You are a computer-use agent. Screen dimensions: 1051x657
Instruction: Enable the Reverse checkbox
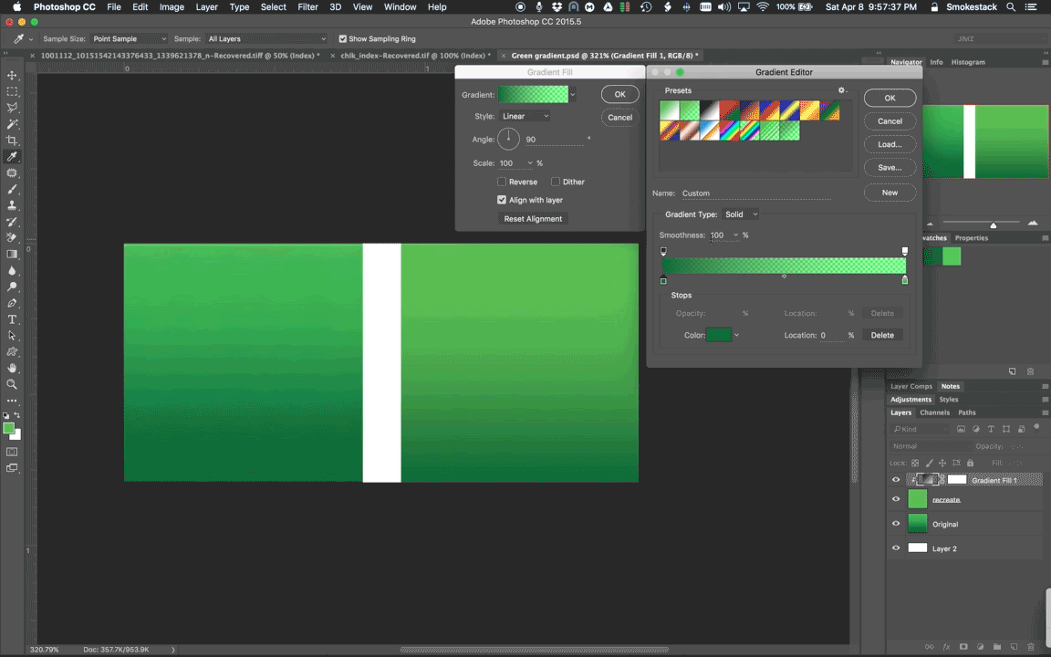point(502,182)
